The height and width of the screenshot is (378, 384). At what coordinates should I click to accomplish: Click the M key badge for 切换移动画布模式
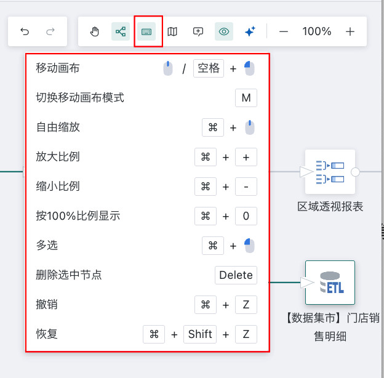246,98
